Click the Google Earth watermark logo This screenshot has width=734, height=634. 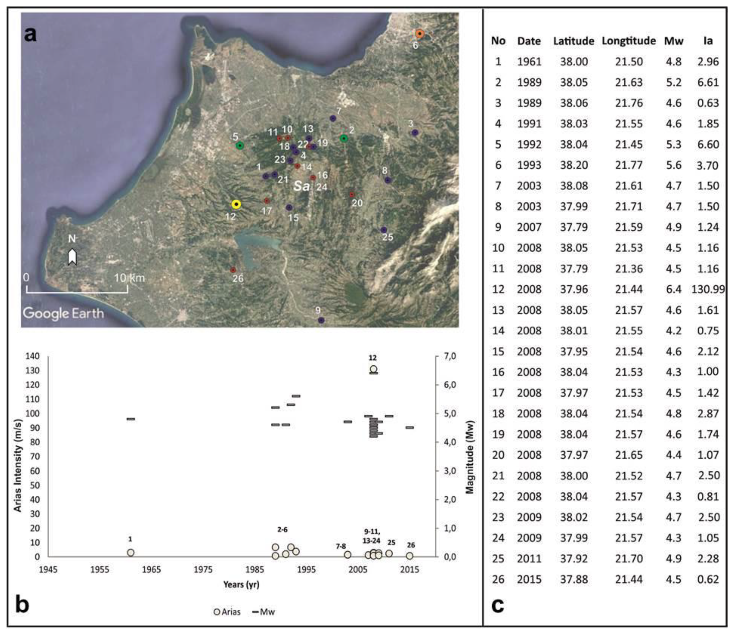click(64, 313)
